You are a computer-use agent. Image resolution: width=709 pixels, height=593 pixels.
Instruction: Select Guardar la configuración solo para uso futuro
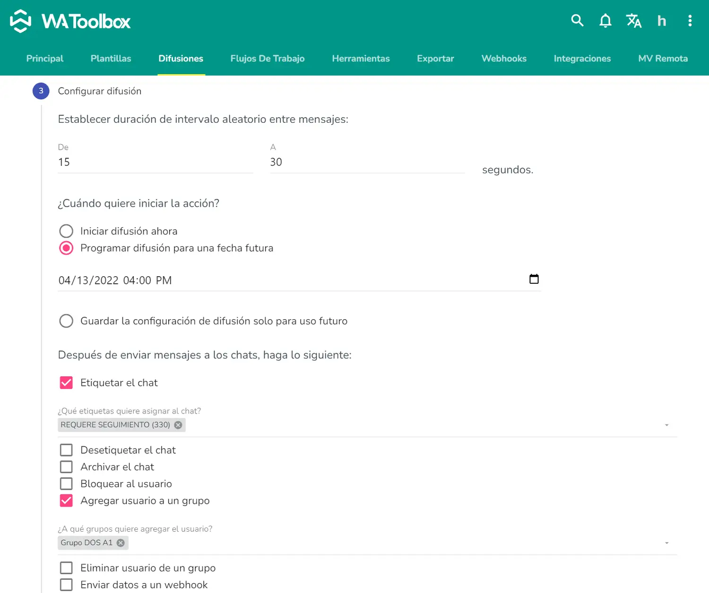tap(66, 321)
